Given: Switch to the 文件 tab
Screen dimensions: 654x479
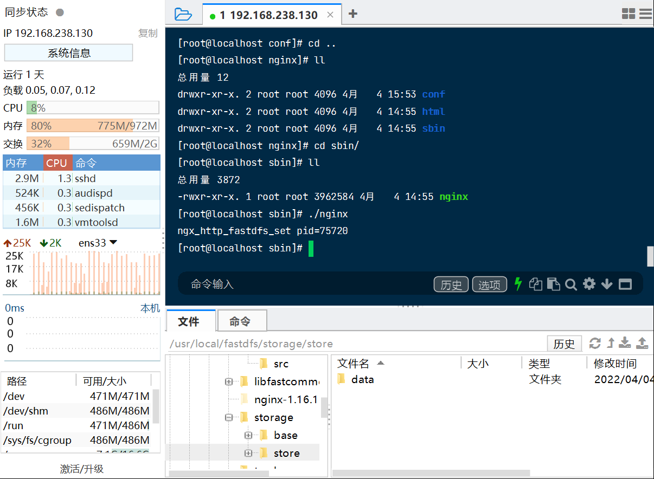Looking at the screenshot, I should tap(190, 321).
